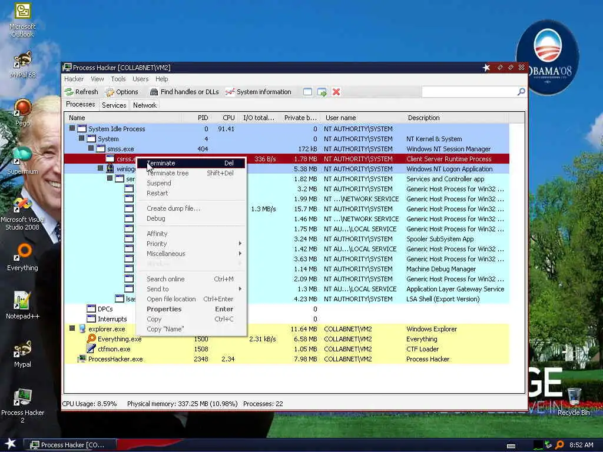Expand the Send to submenu
Screen dimensions: 603x452
pos(191,289)
